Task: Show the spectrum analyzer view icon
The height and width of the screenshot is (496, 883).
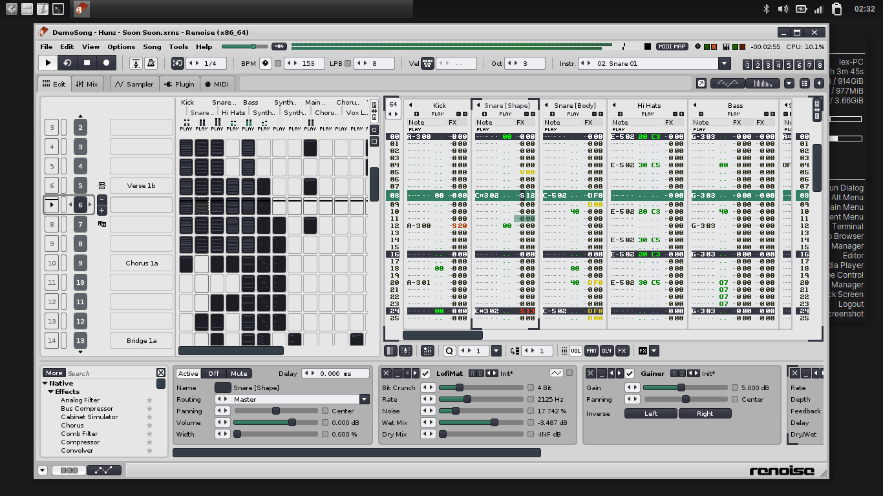Action: [x=763, y=83]
